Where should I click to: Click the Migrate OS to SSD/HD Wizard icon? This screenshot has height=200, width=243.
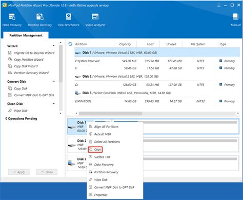tap(10, 53)
